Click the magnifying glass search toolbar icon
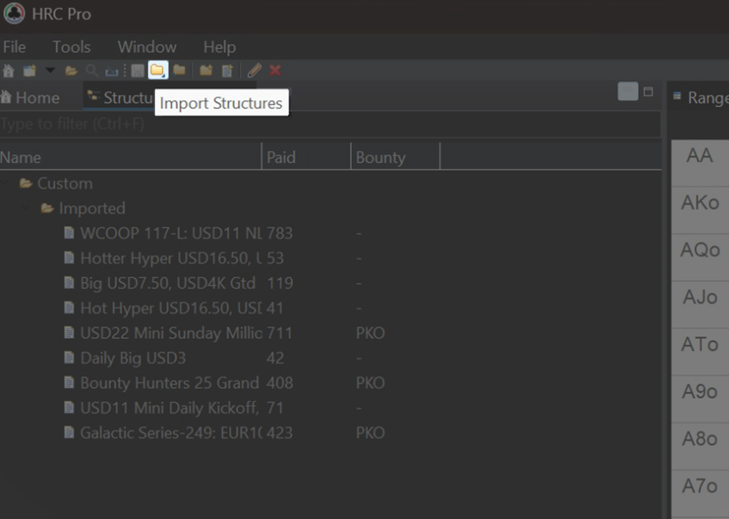 [92, 71]
